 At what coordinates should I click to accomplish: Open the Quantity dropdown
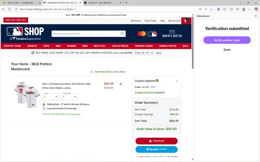69,96
